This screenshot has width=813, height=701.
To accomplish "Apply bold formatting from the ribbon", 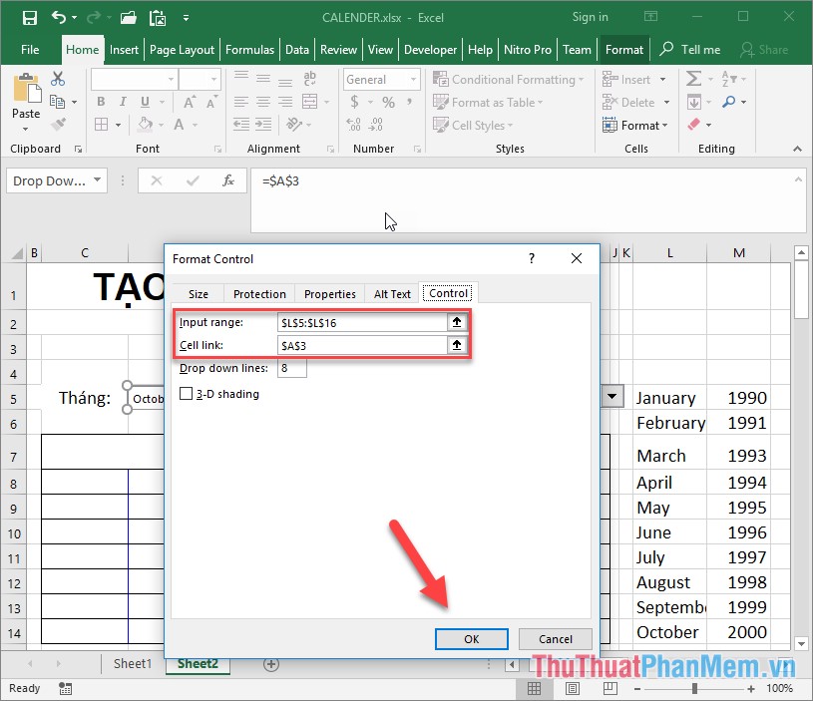I will [100, 102].
